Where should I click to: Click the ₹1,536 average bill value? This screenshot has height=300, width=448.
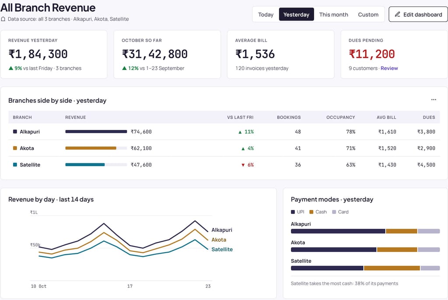click(x=255, y=54)
